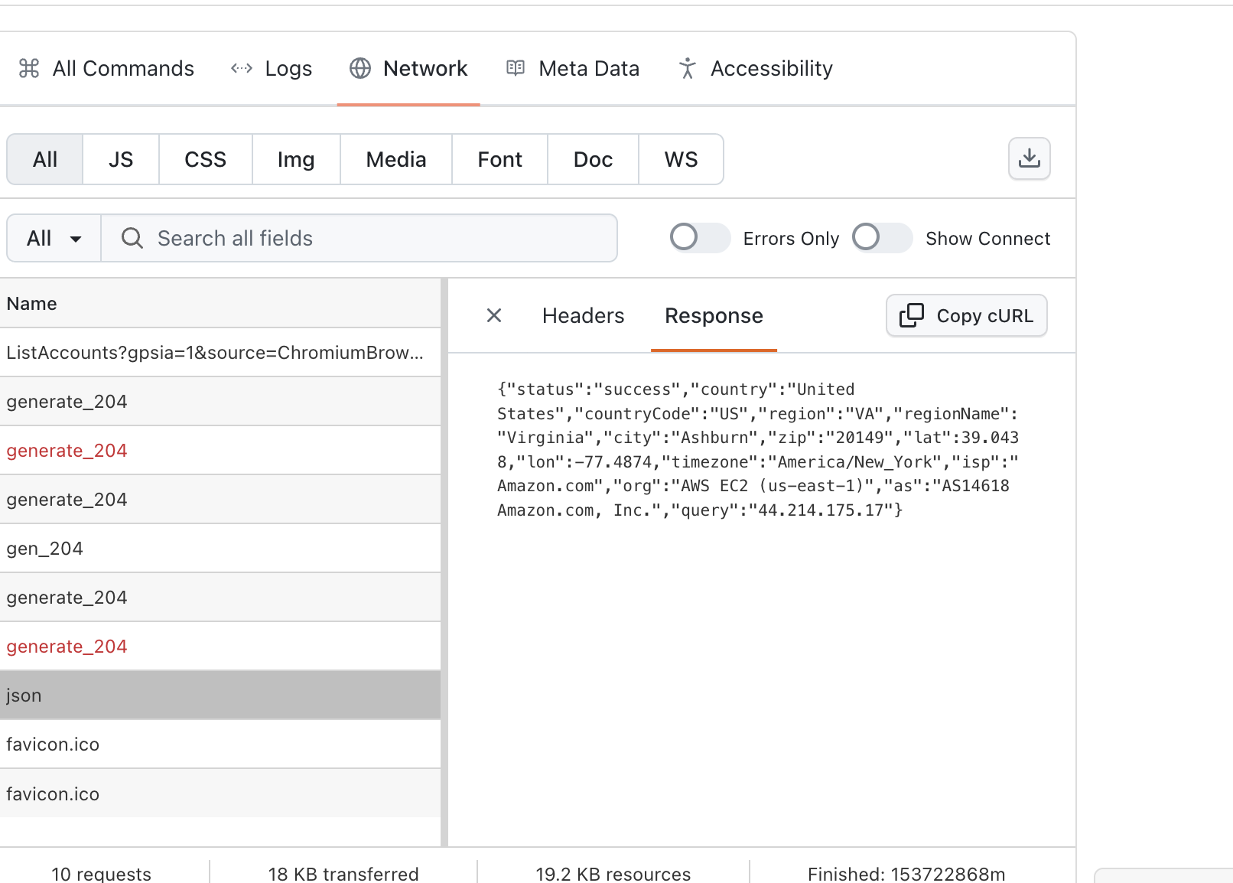Turn on Show Connect toggle
The width and height of the screenshot is (1233, 883).
[x=882, y=237]
